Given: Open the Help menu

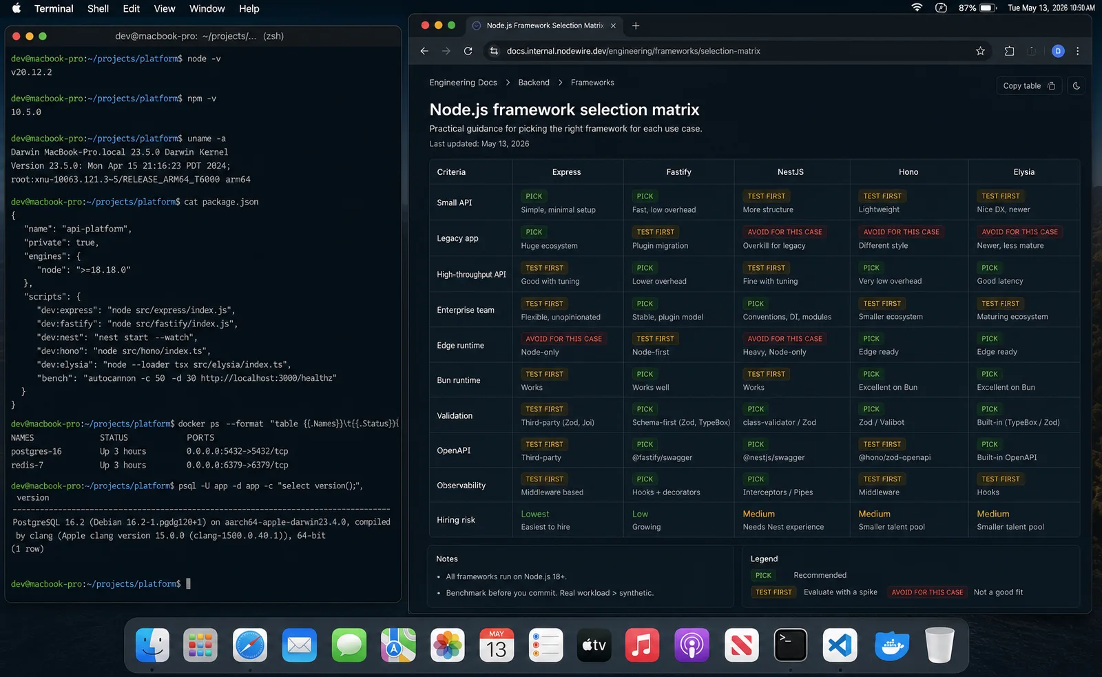Looking at the screenshot, I should (x=249, y=8).
